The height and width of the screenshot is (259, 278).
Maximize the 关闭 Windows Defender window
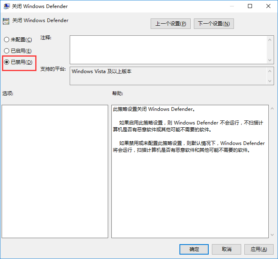250,6
